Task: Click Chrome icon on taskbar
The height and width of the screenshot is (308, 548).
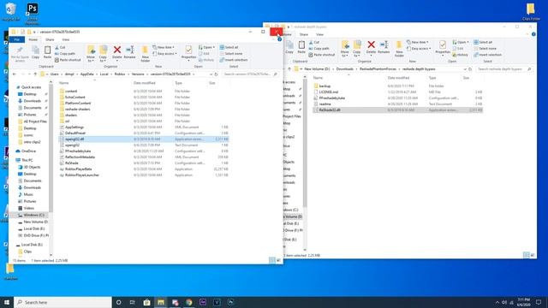Action: pyautogui.click(x=188, y=302)
